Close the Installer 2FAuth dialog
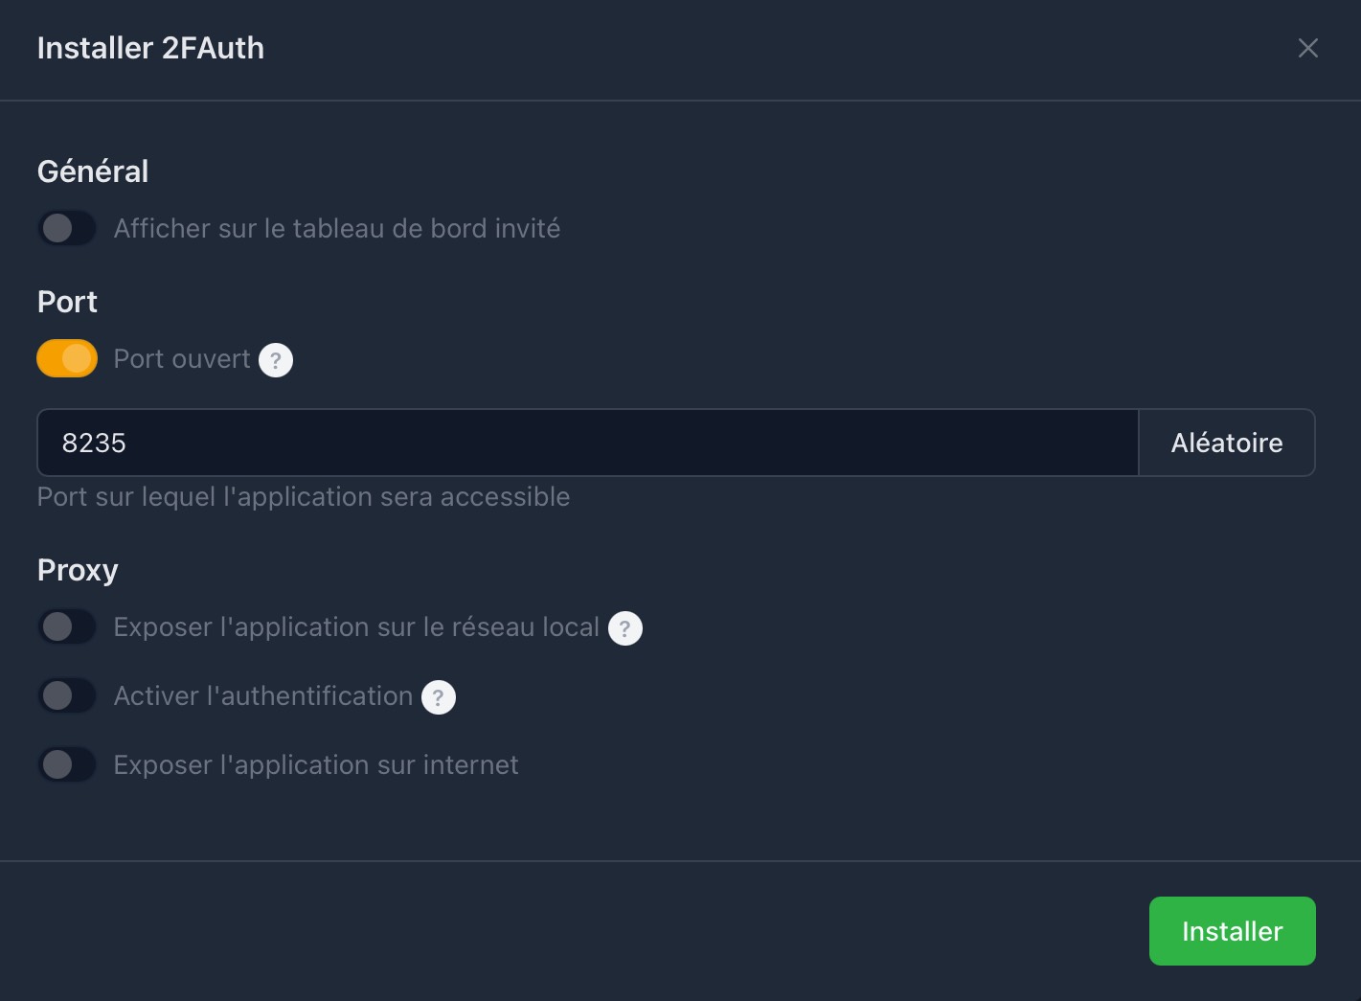 pyautogui.click(x=1307, y=48)
